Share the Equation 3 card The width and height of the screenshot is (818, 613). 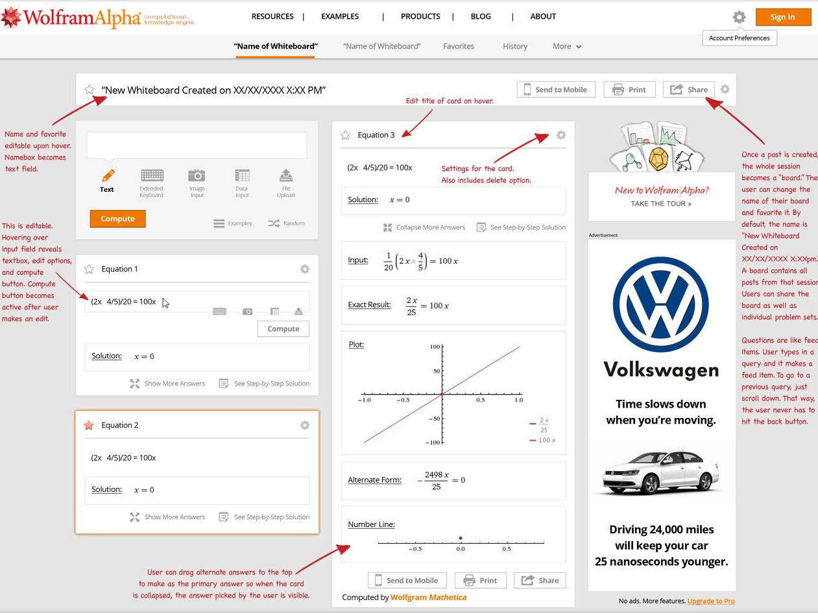[540, 581]
